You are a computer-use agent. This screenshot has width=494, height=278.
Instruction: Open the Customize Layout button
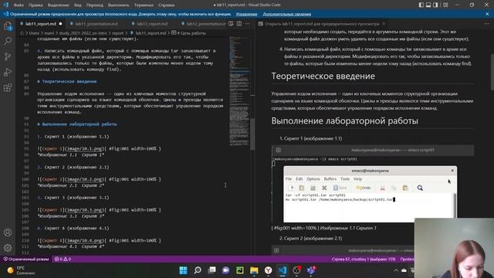pos(445,5)
